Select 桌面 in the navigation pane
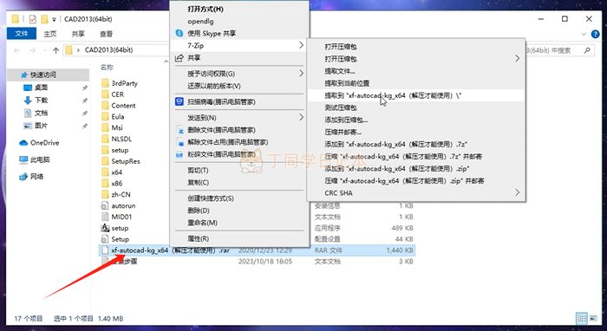 pos(41,88)
